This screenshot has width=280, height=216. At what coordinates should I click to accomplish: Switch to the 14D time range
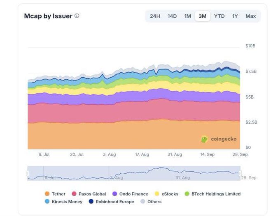172,16
